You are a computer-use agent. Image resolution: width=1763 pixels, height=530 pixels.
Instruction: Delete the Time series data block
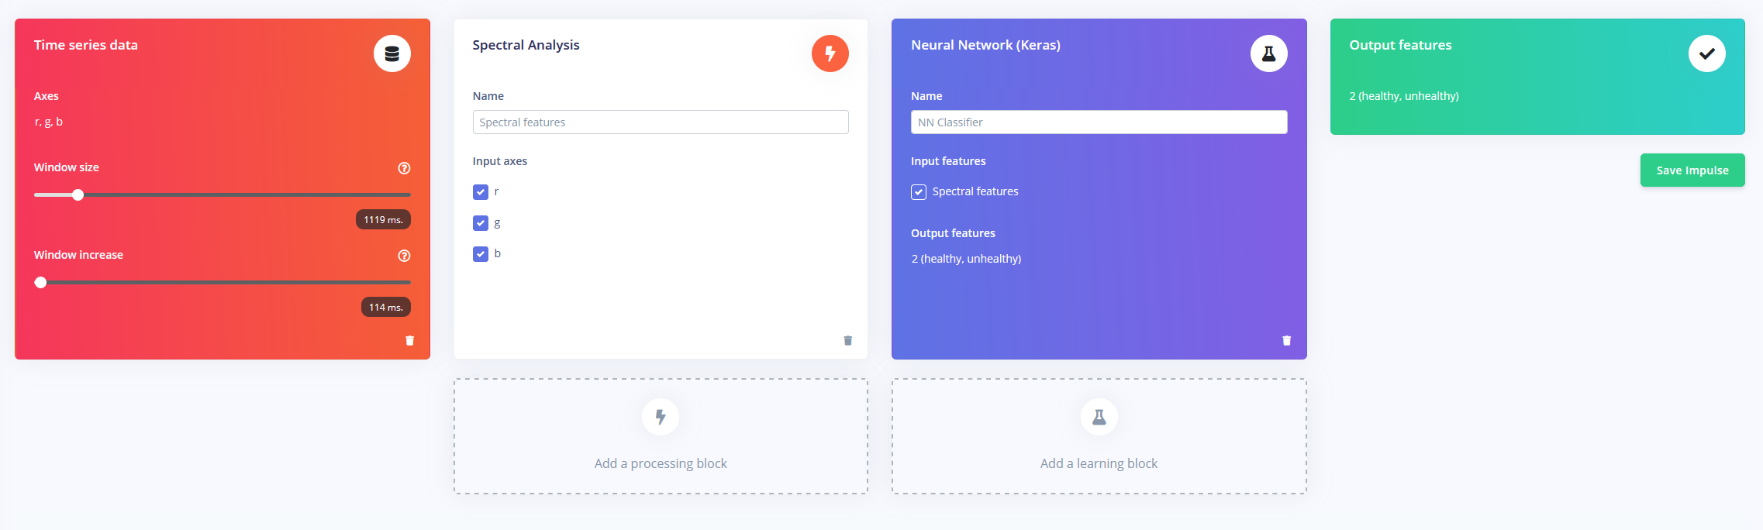pos(410,340)
